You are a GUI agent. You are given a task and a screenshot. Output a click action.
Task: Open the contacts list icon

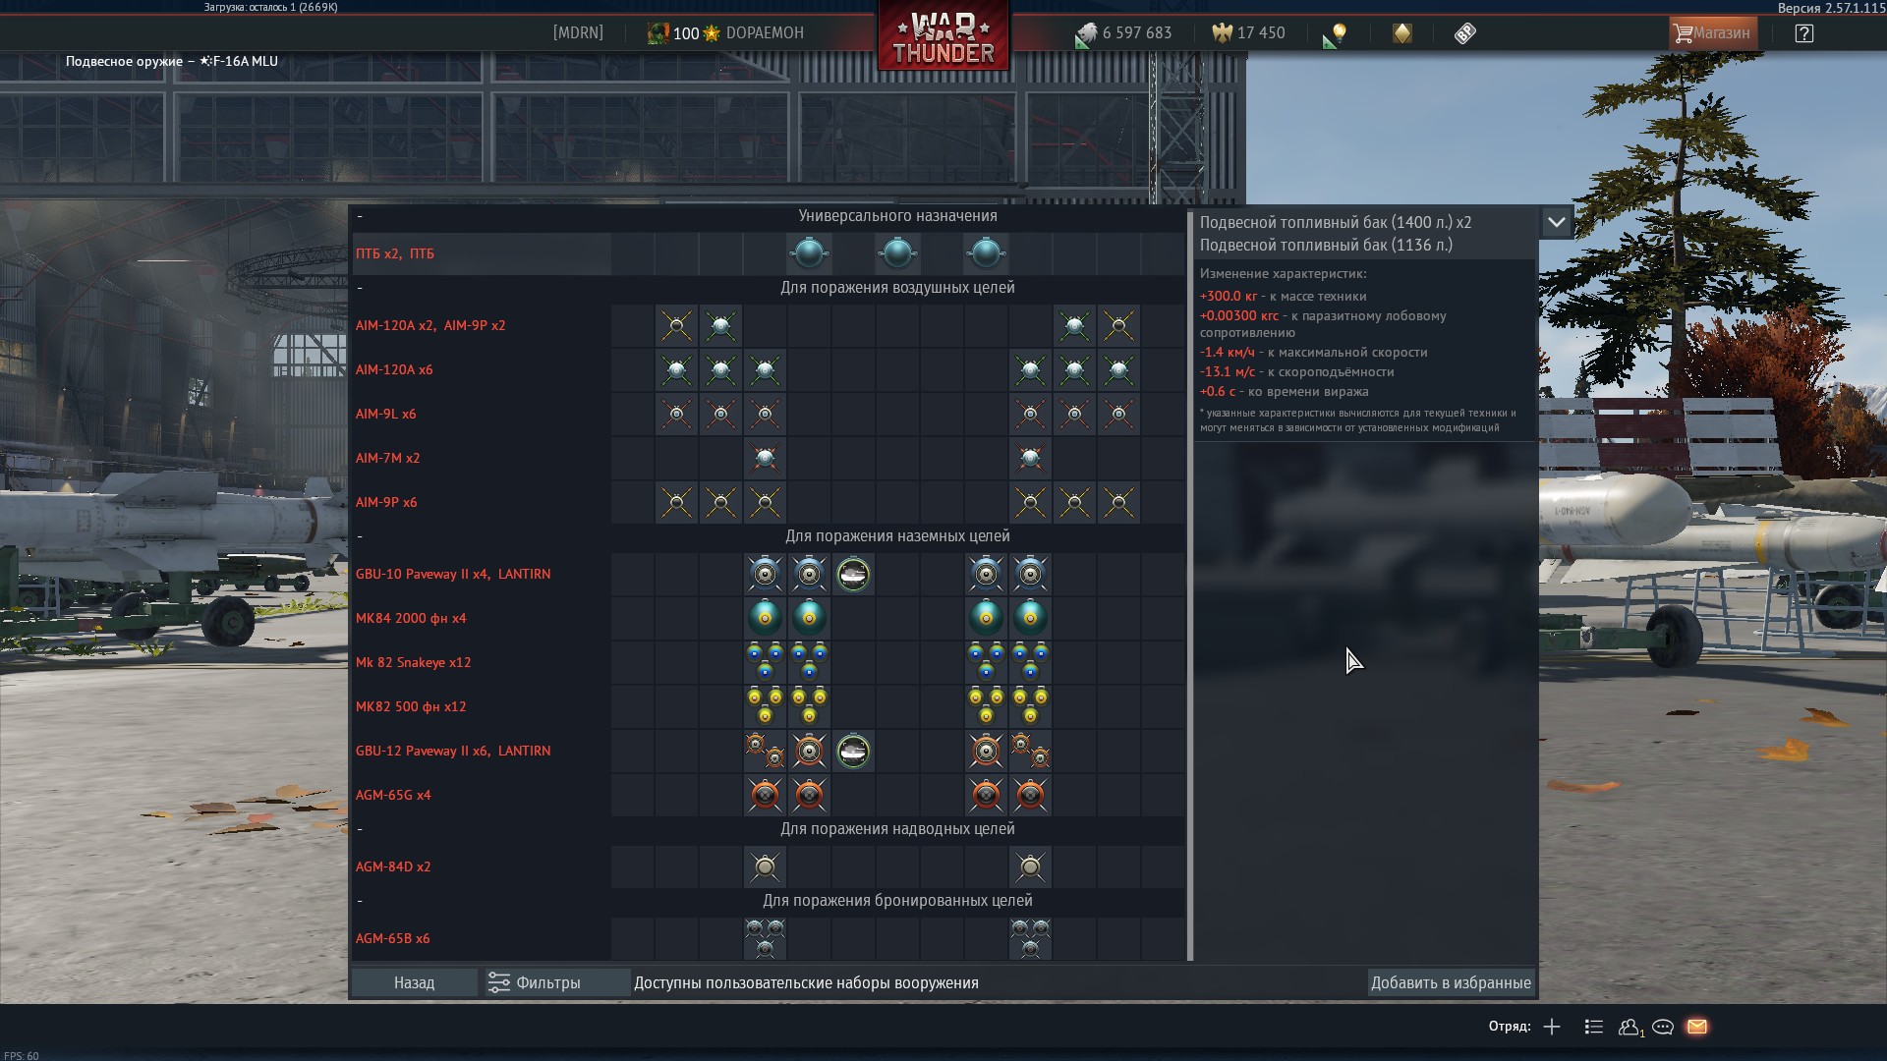pyautogui.click(x=1594, y=1027)
